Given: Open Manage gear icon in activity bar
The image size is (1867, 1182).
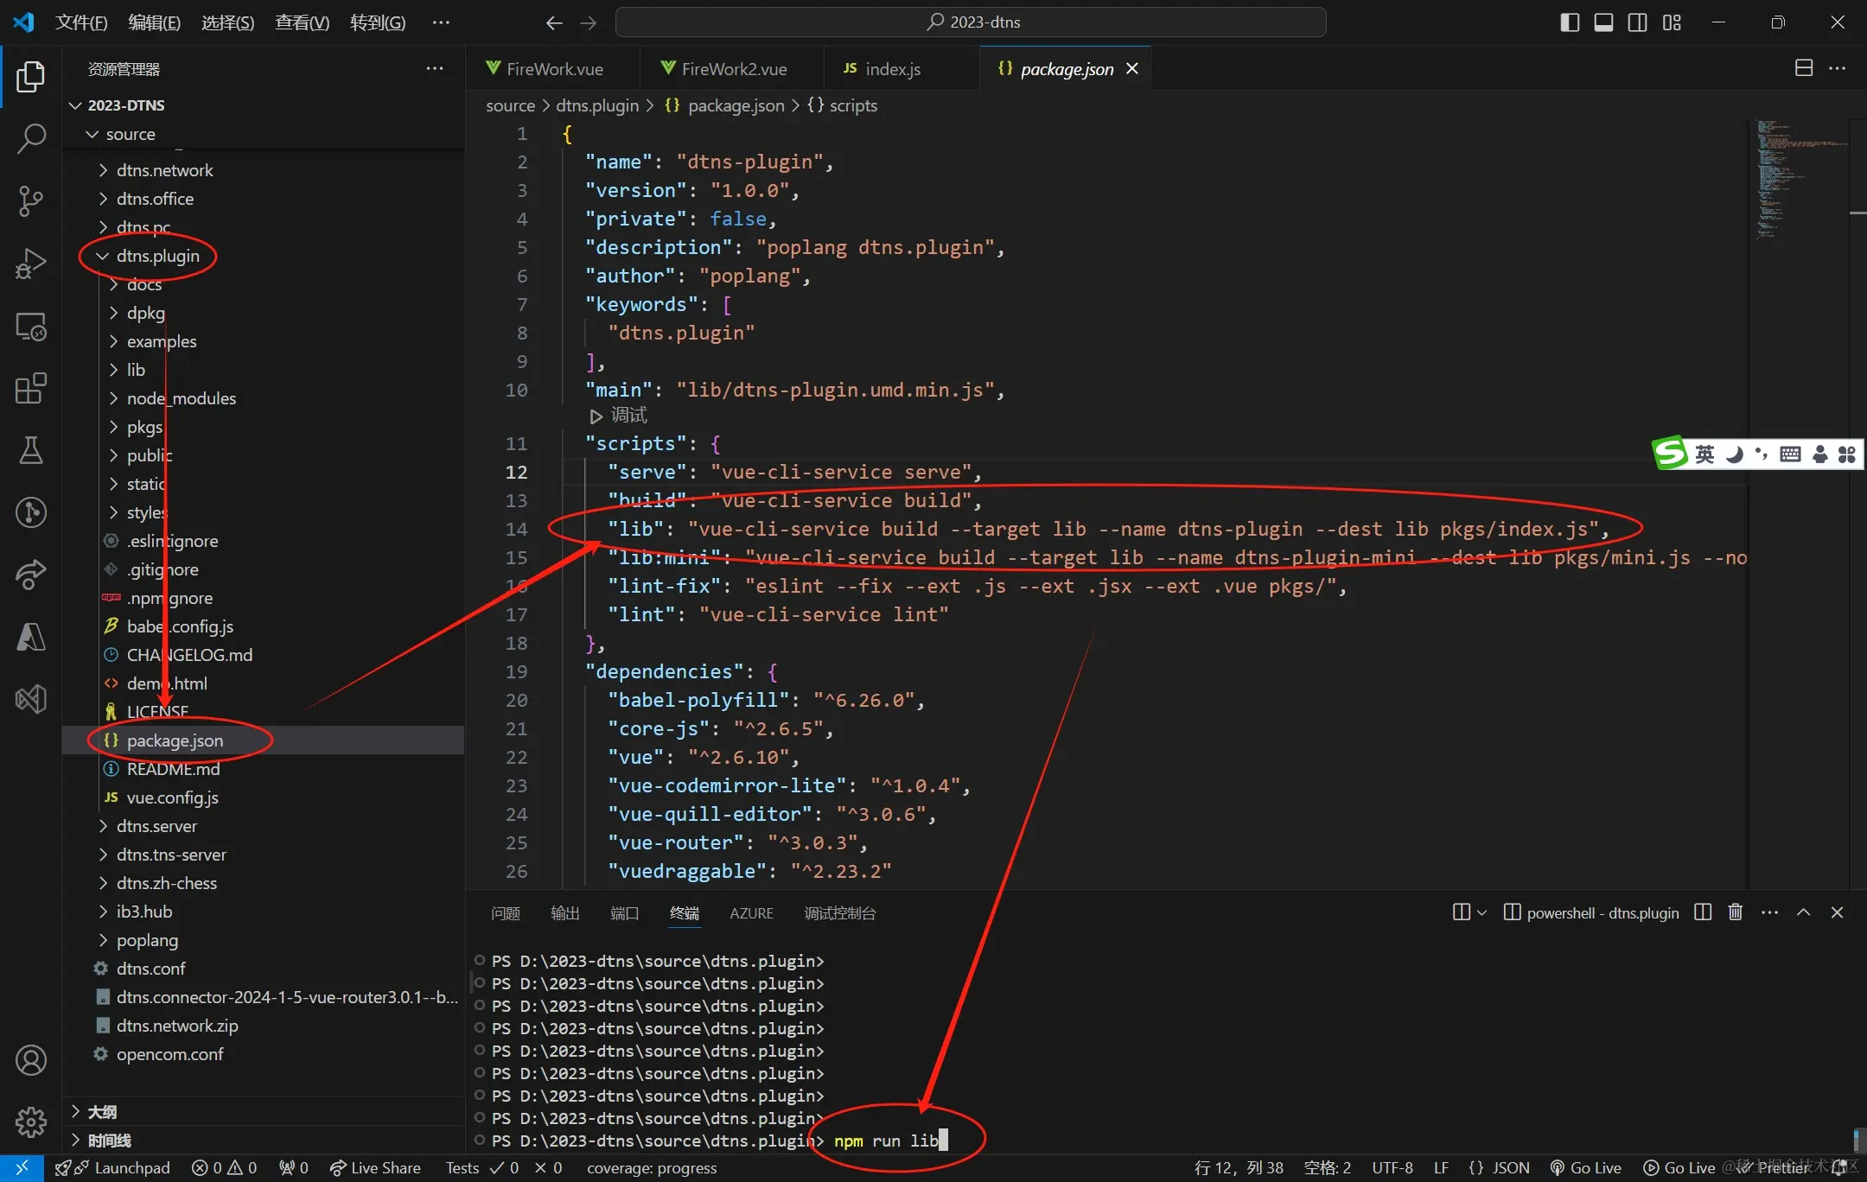Looking at the screenshot, I should click(31, 1122).
